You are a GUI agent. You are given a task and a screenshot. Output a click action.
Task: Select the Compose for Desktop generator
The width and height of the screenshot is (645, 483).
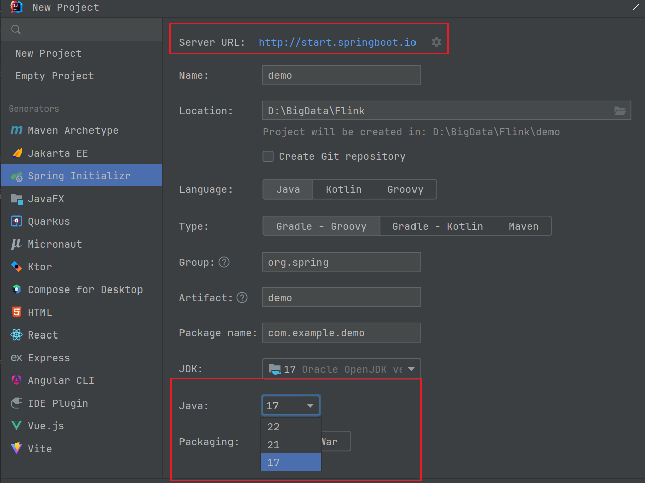coord(81,289)
